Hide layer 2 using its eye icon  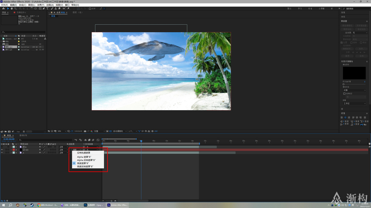2,150
